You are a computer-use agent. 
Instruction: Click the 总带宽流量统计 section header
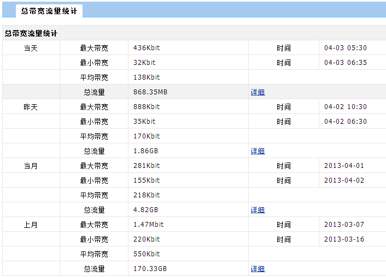[31, 33]
